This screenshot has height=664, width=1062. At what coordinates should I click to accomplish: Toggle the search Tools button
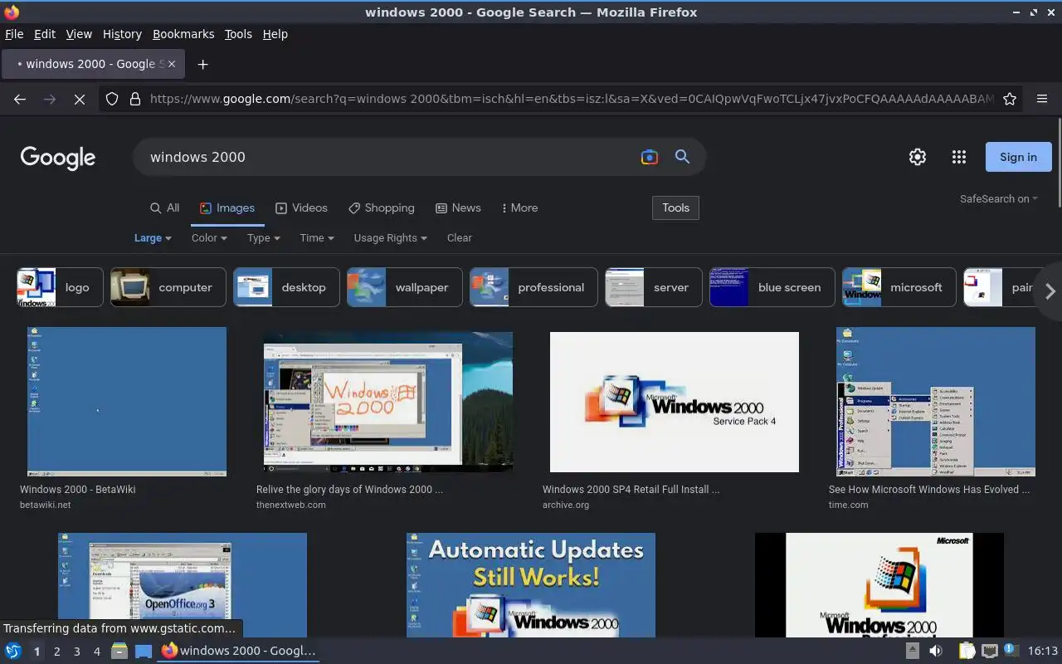point(675,207)
